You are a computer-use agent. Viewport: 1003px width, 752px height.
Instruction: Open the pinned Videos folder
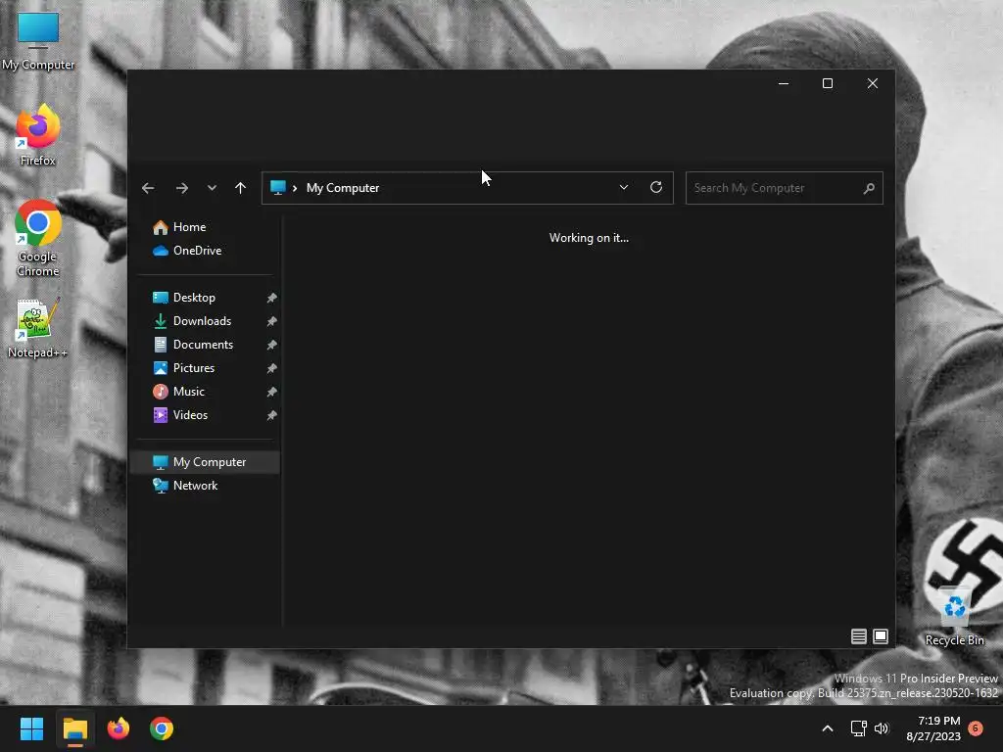(180, 415)
